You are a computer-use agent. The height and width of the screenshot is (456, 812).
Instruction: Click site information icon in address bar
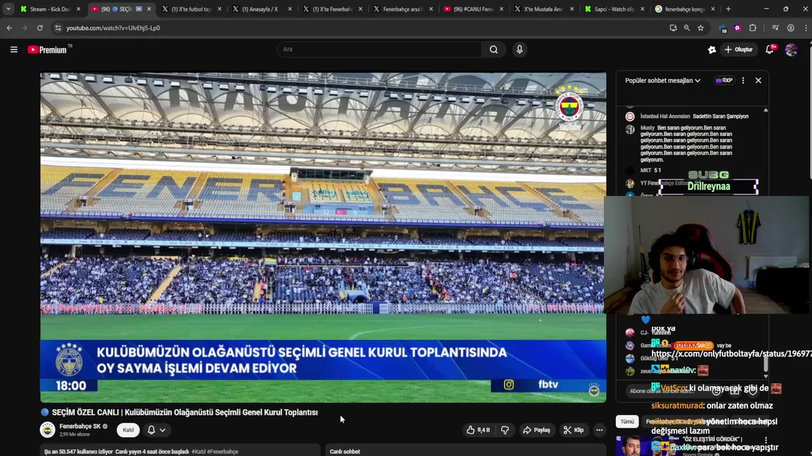[x=58, y=28]
